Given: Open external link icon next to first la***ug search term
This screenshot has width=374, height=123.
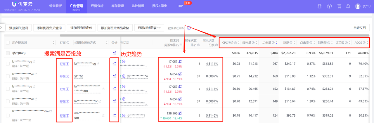Looking at the screenshot, I should coord(34,62).
